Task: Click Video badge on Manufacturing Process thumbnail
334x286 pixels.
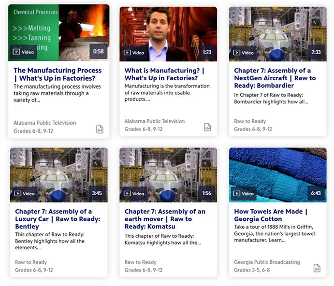Action: [23, 52]
